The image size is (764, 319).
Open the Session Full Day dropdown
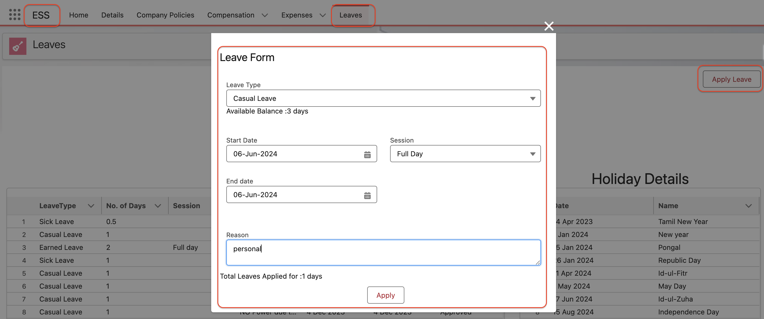pos(465,154)
